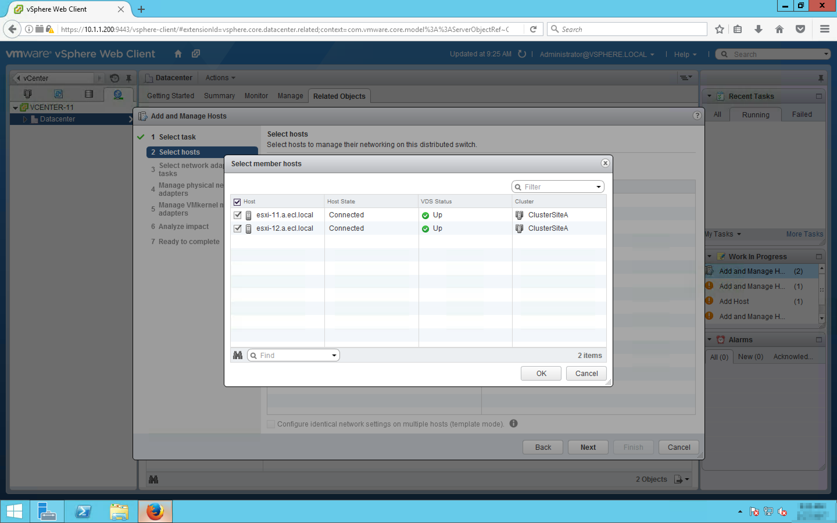
Task: Click the help question mark icon
Action: [697, 116]
